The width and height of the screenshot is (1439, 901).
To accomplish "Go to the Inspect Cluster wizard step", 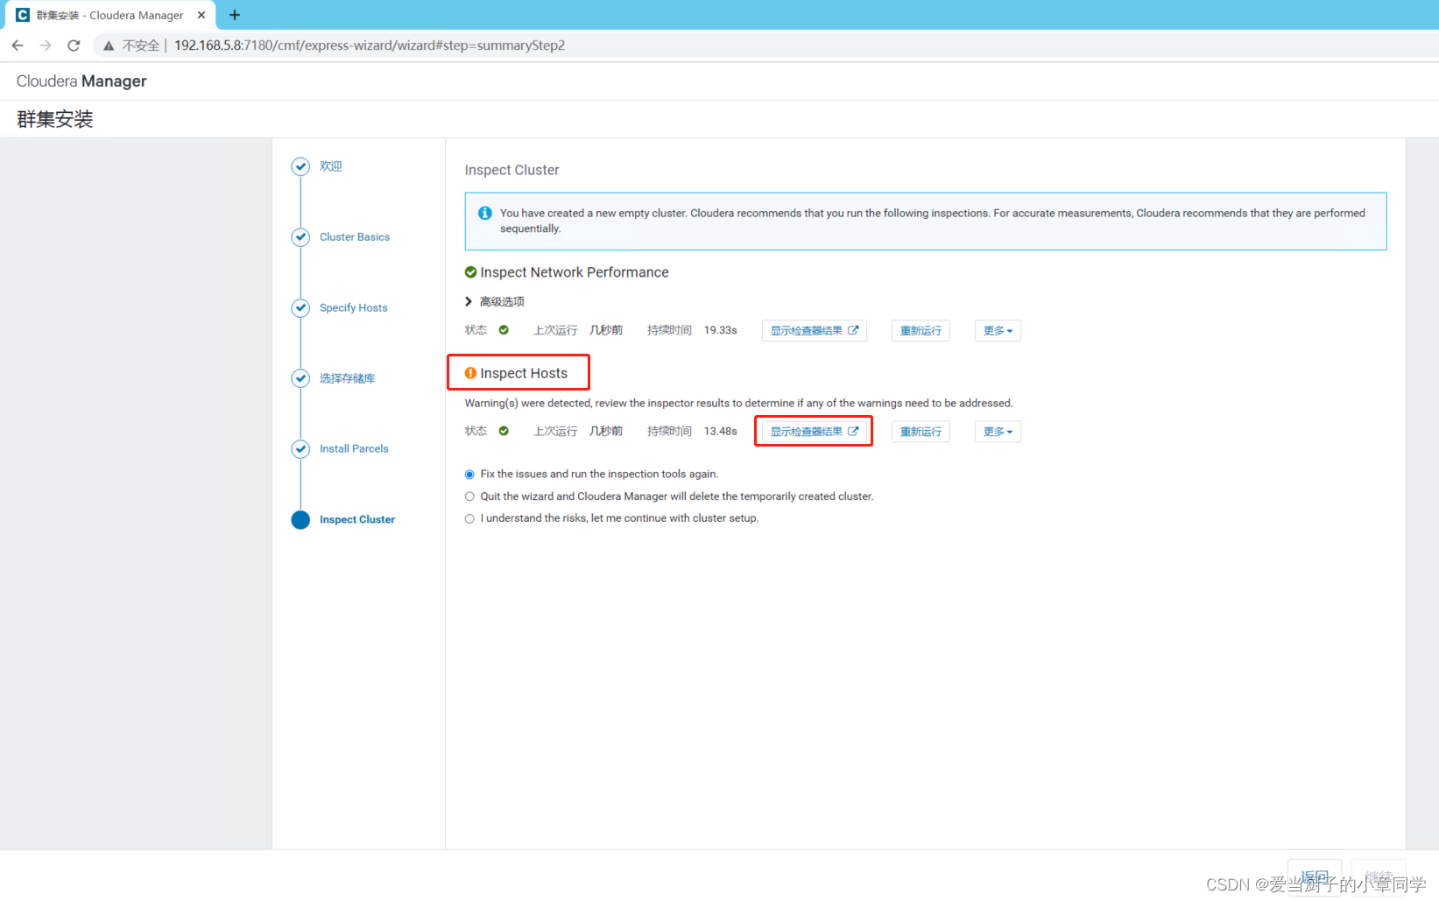I will point(356,520).
